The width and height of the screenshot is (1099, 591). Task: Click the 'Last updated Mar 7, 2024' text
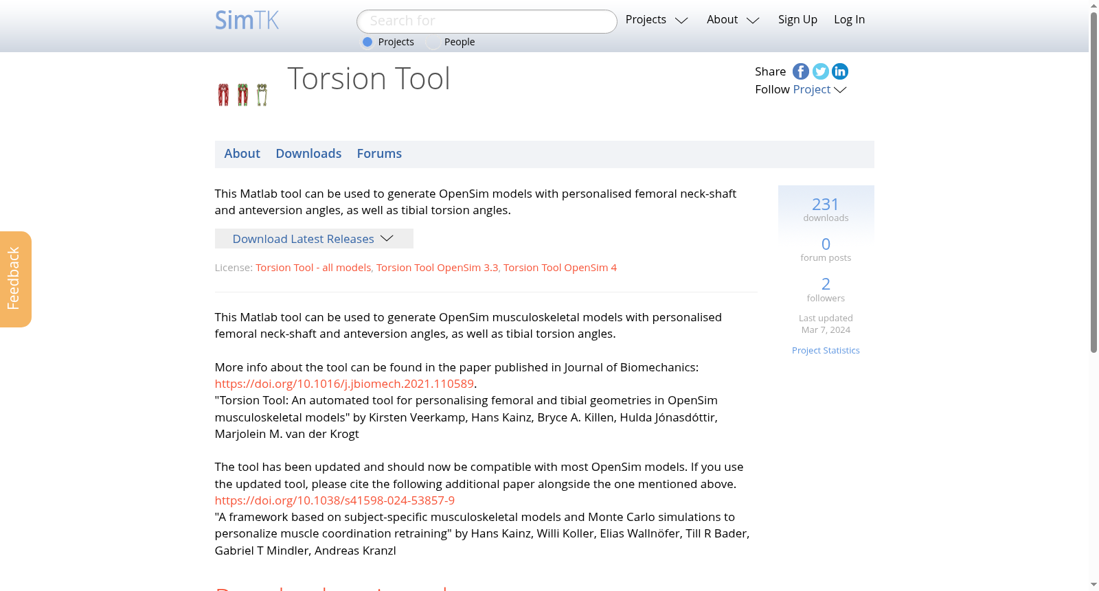[826, 324]
